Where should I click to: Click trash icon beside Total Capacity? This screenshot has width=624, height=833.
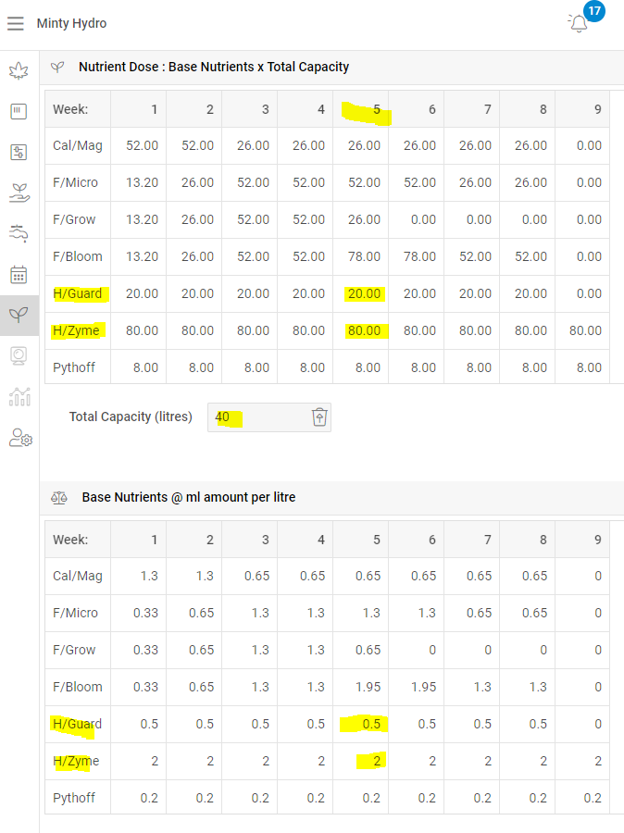click(x=318, y=417)
